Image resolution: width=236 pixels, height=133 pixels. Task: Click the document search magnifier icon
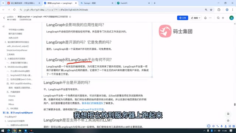(218, 18)
